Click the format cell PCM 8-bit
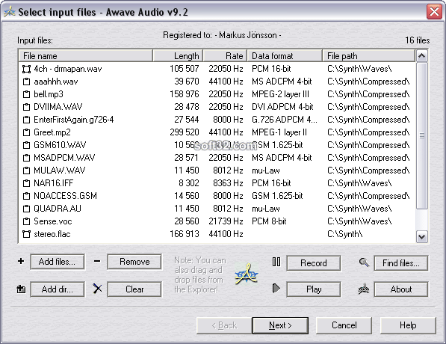 pos(269,221)
